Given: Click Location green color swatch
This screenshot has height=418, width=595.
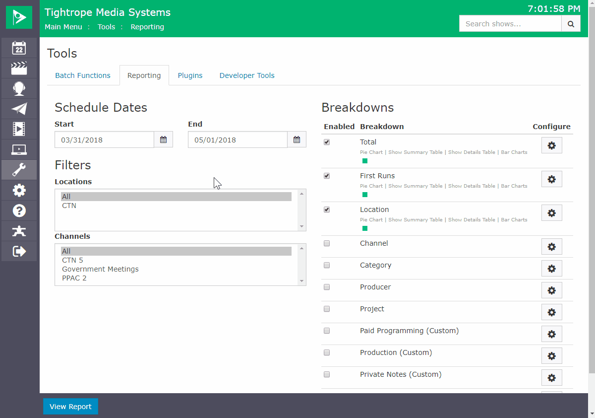Looking at the screenshot, I should point(365,228).
